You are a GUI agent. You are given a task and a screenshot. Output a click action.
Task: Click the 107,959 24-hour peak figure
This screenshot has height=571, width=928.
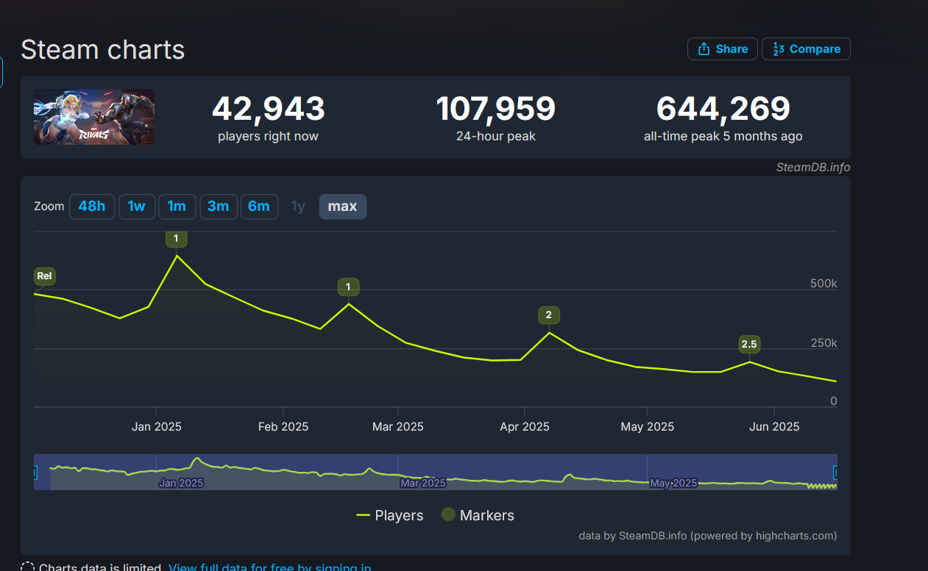[x=496, y=109]
